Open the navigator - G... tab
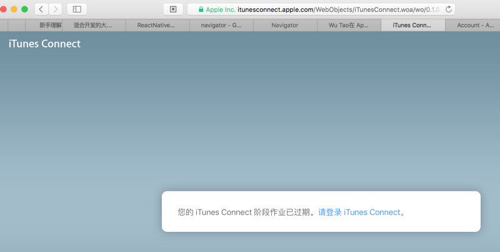Viewport: 500px width, 252px height. tap(222, 25)
